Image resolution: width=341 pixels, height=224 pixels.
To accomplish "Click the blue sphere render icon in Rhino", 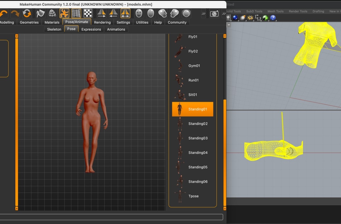I will tap(235, 18).
